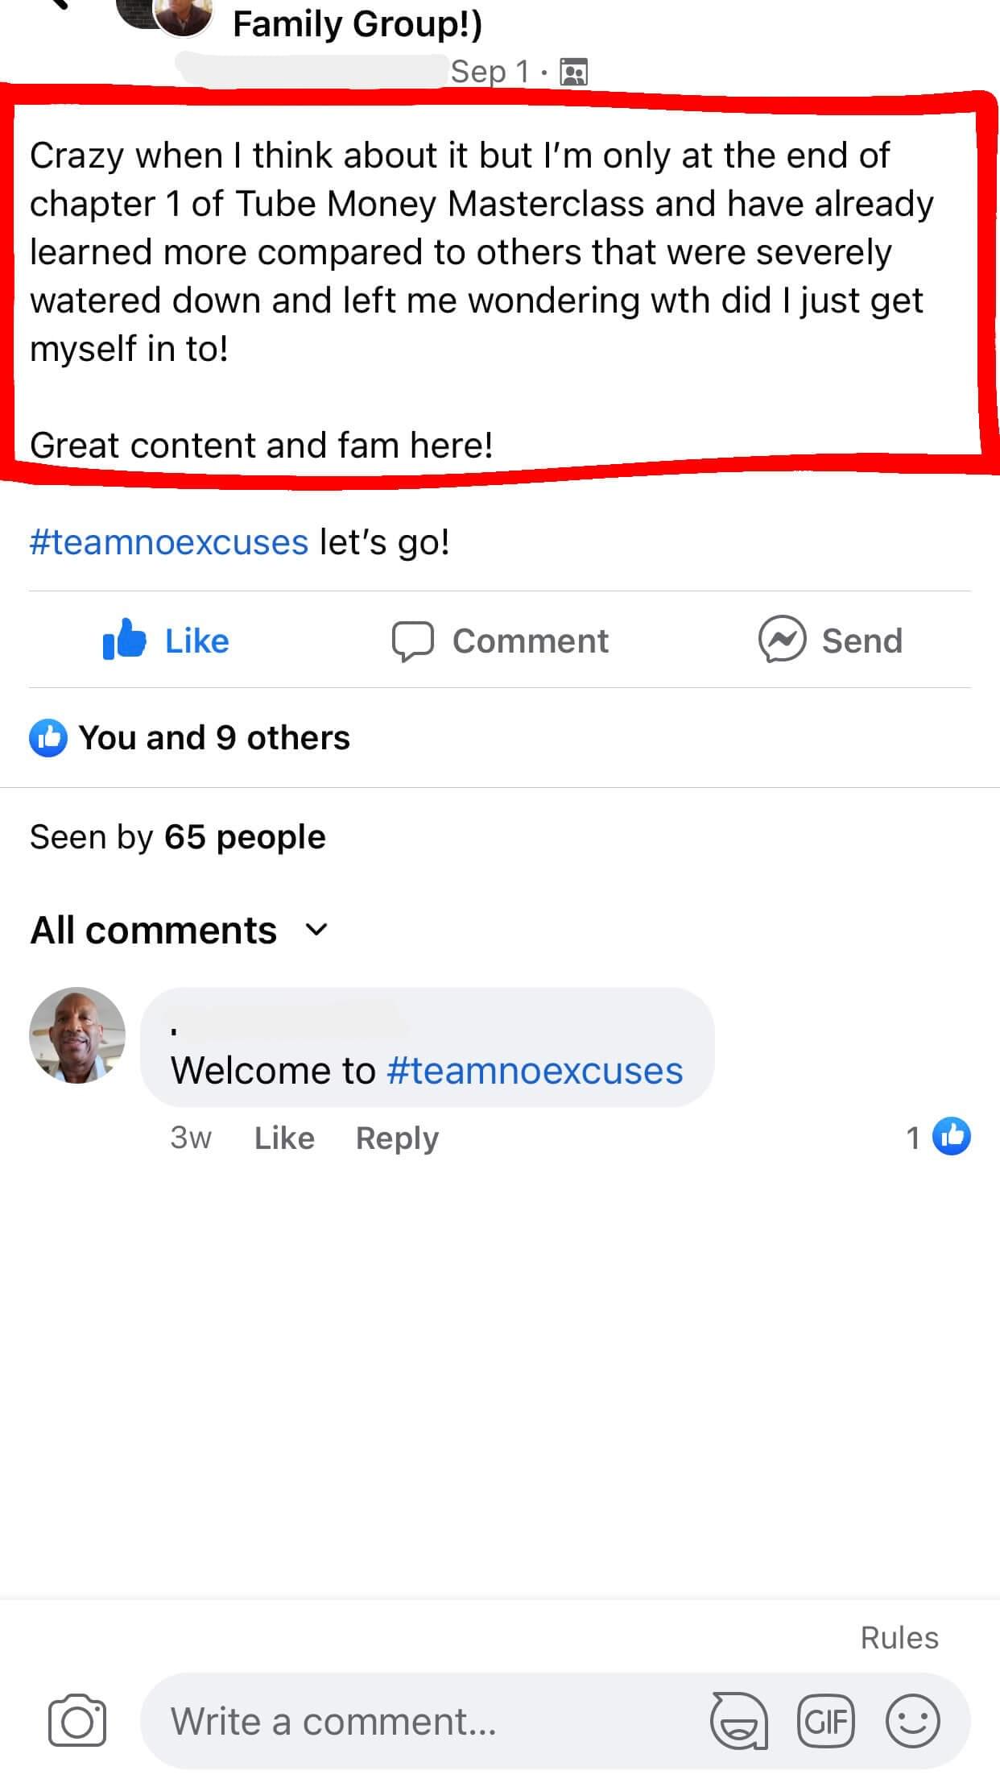The height and width of the screenshot is (1779, 1000).
Task: Open the GIF picker icon
Action: 825,1722
